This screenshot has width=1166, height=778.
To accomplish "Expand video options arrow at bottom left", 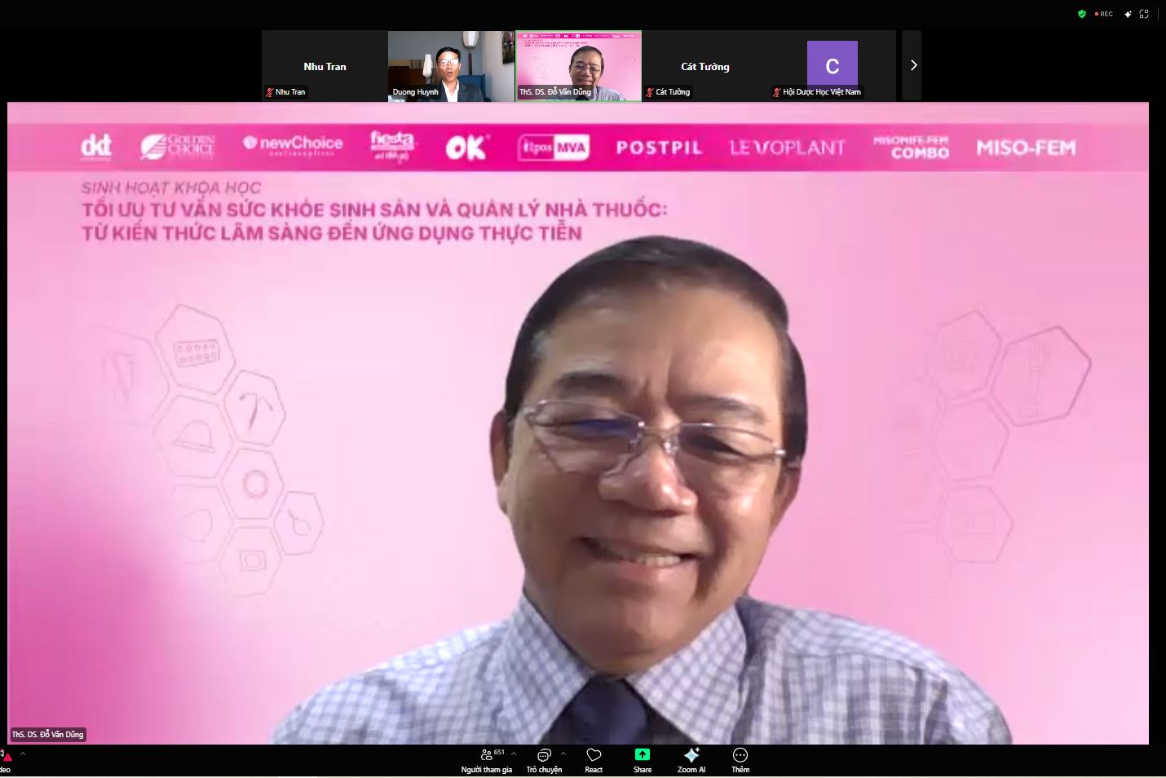I will pyautogui.click(x=23, y=754).
